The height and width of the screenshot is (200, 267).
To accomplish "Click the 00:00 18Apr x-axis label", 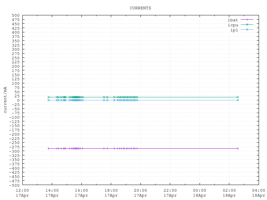I will [x=200, y=193].
